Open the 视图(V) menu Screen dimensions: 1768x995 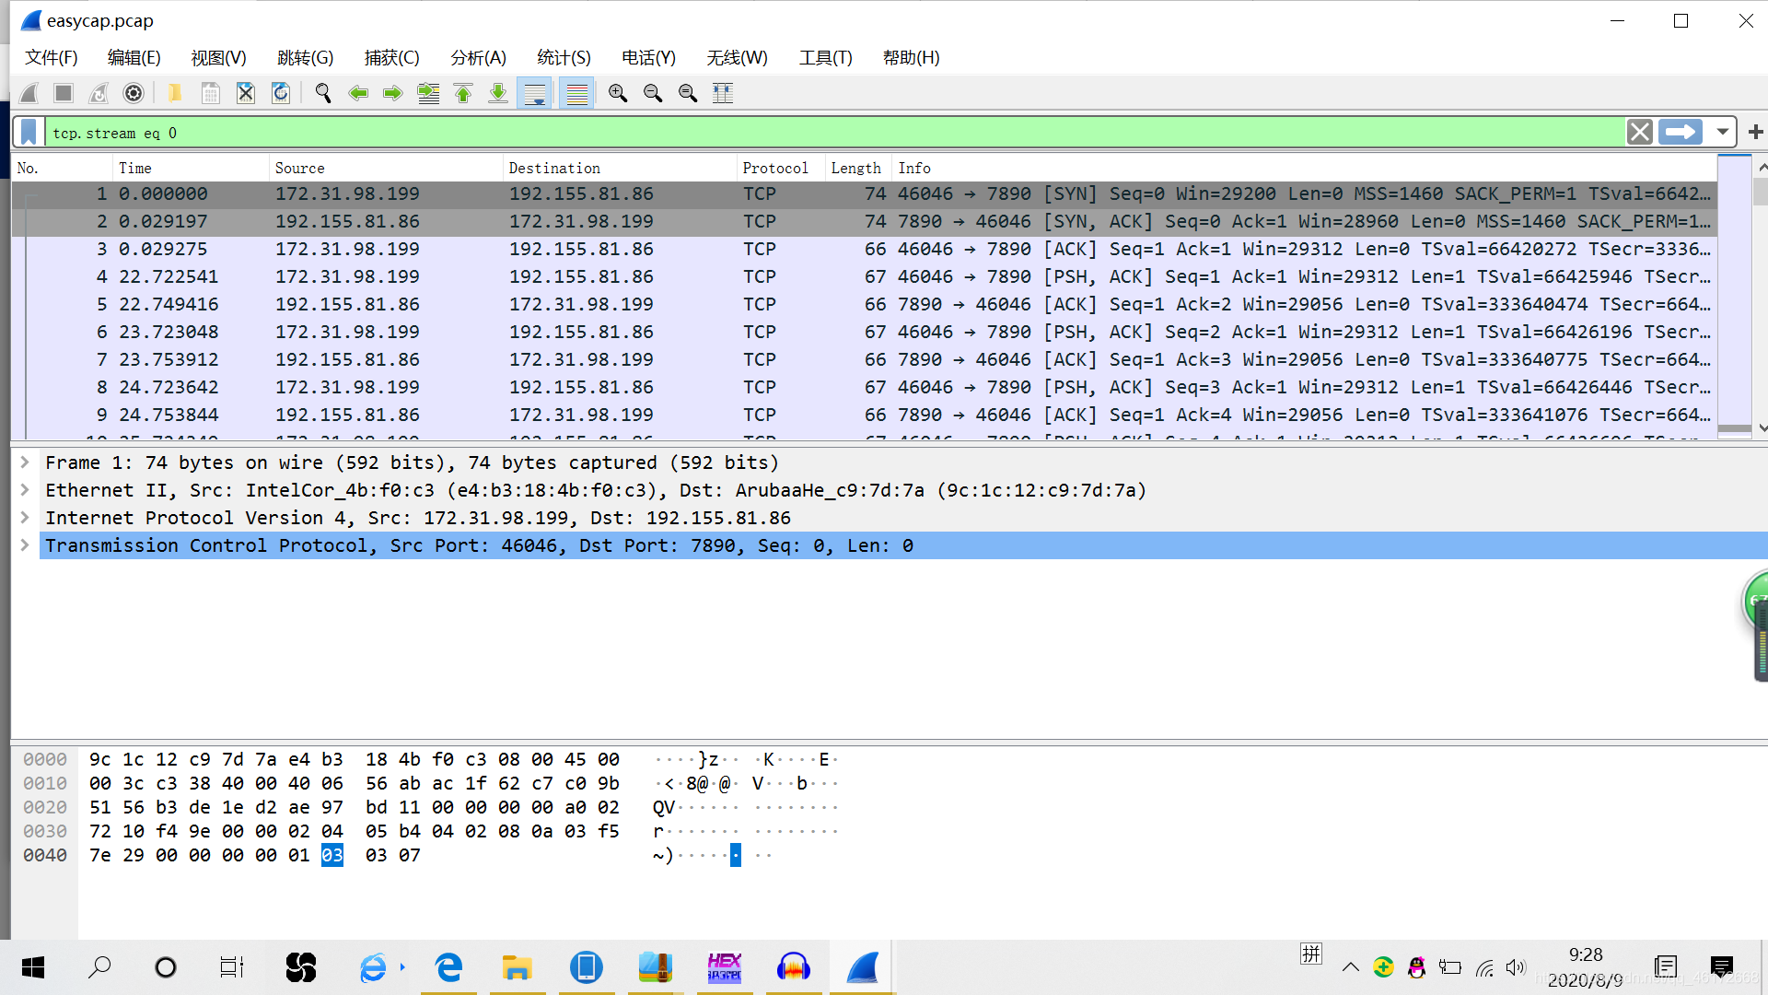click(219, 57)
